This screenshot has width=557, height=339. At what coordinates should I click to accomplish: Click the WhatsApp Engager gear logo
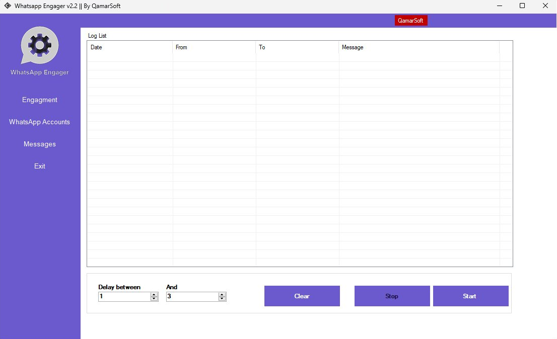40,45
